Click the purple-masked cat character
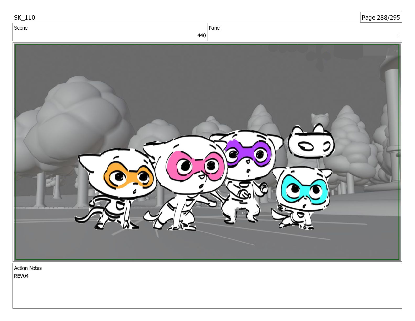Screen dimensions: 415x321 tap(246, 177)
